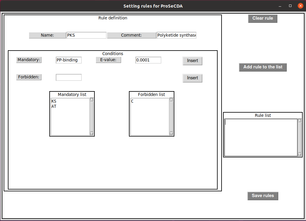This screenshot has width=306, height=221.
Task: Click the Mandatory list scrollbar track
Action: tap(92, 117)
